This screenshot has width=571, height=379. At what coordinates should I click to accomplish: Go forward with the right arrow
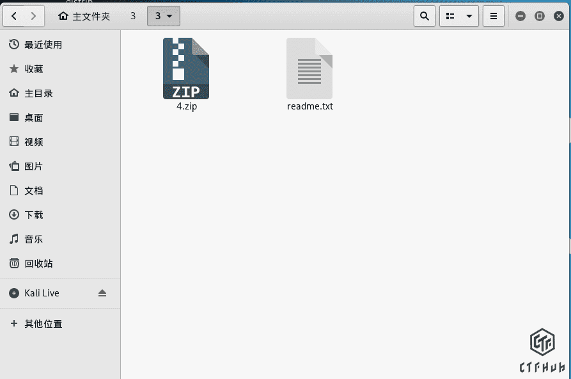coord(34,16)
